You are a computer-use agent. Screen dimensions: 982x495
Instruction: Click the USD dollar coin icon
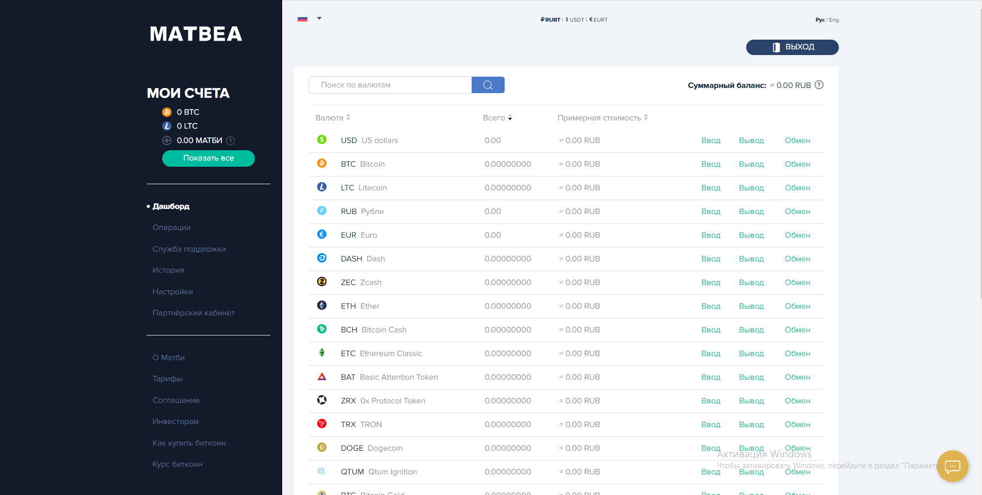coord(322,139)
